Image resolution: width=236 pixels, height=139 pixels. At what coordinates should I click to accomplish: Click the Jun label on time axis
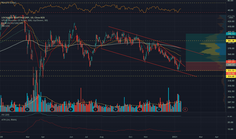pyautogui.click(x=71, y=137)
